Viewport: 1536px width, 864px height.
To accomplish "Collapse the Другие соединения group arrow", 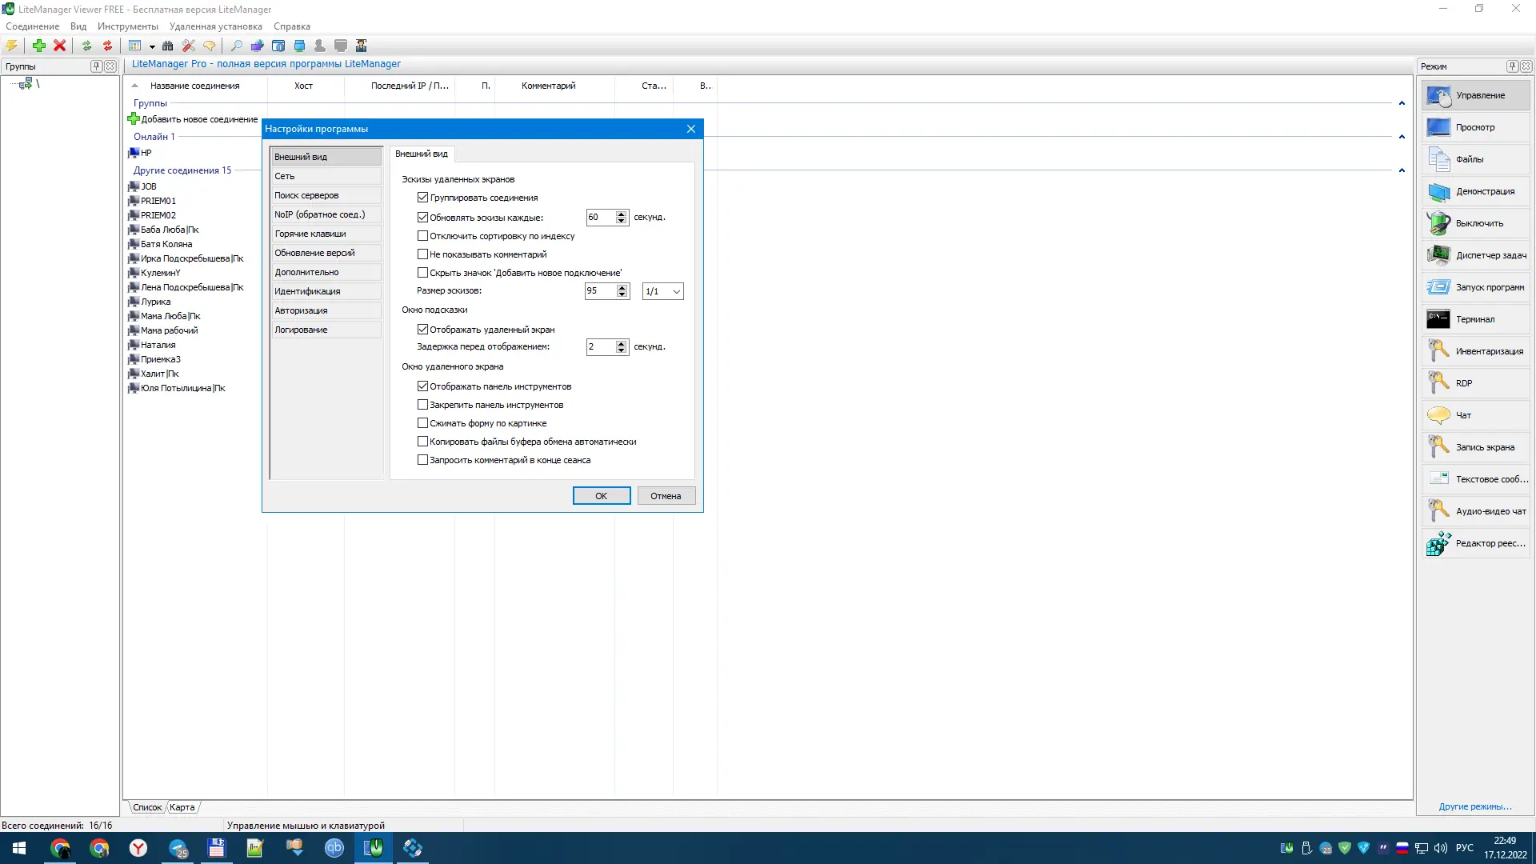I will tap(1401, 170).
